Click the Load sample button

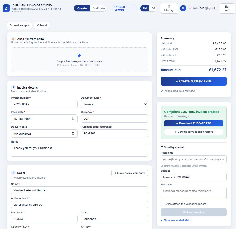19,25
